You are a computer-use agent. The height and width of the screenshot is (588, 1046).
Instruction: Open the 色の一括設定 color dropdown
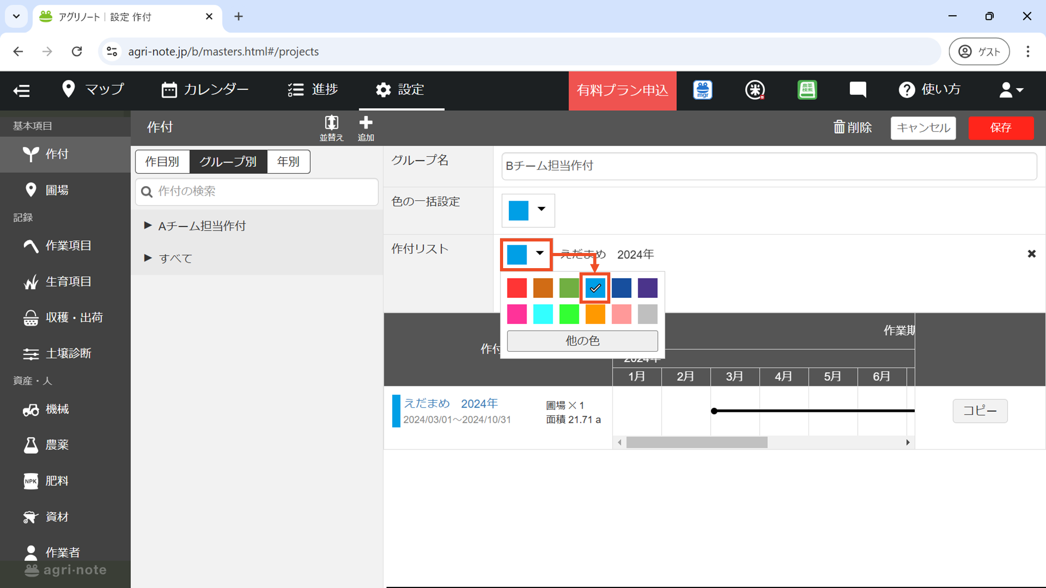(x=528, y=210)
